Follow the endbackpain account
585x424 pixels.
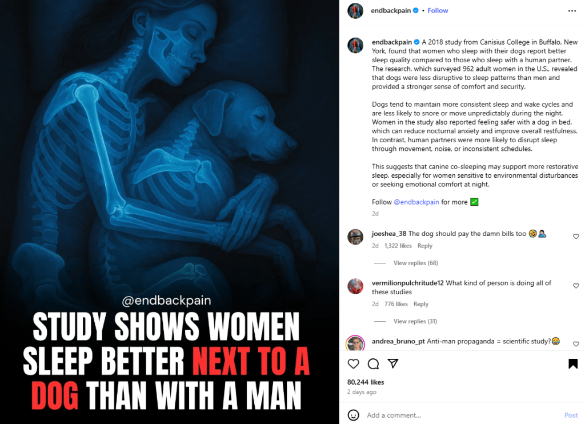(x=438, y=11)
